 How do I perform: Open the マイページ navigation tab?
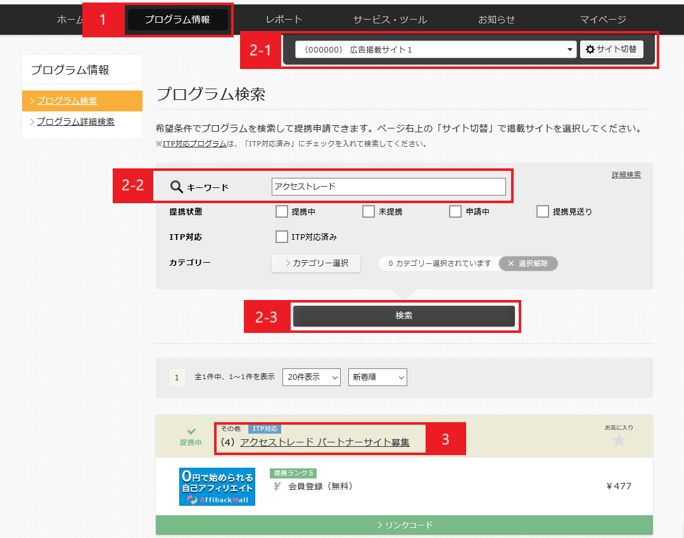tap(603, 20)
